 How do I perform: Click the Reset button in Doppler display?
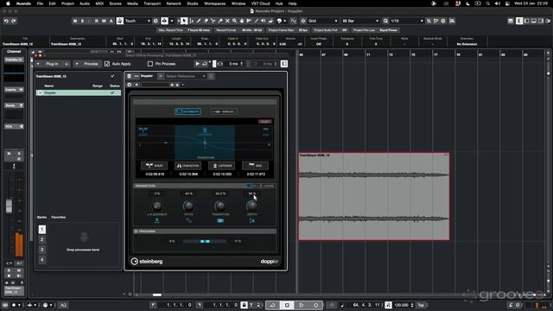pos(265,122)
